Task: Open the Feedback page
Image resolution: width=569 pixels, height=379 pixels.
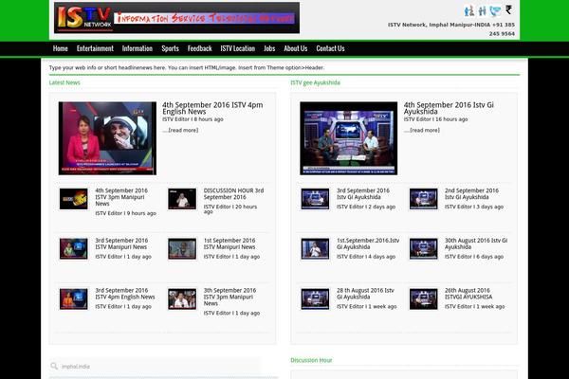Action: (199, 48)
